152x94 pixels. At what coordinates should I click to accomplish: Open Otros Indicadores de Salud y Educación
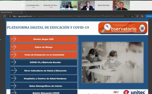[44, 71]
